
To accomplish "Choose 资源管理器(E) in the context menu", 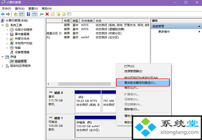I will [x=144, y=71].
